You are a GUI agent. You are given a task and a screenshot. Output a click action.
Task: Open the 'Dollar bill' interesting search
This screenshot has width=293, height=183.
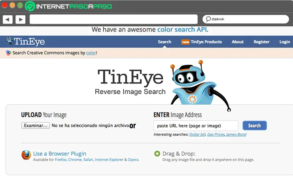pos(197,134)
